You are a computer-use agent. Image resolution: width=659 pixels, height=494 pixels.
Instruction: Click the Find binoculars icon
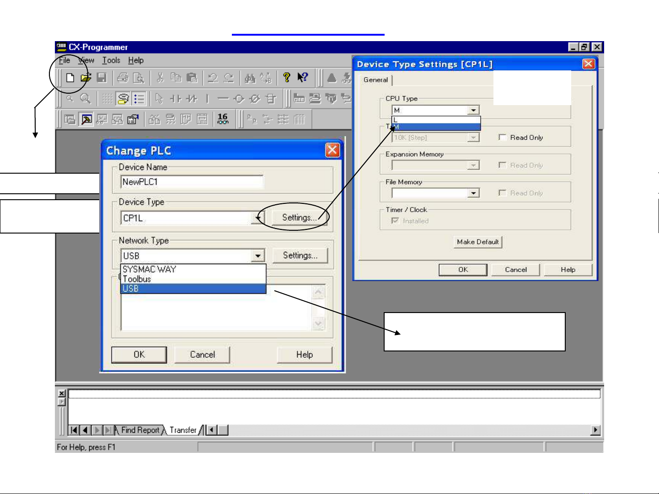(x=250, y=78)
